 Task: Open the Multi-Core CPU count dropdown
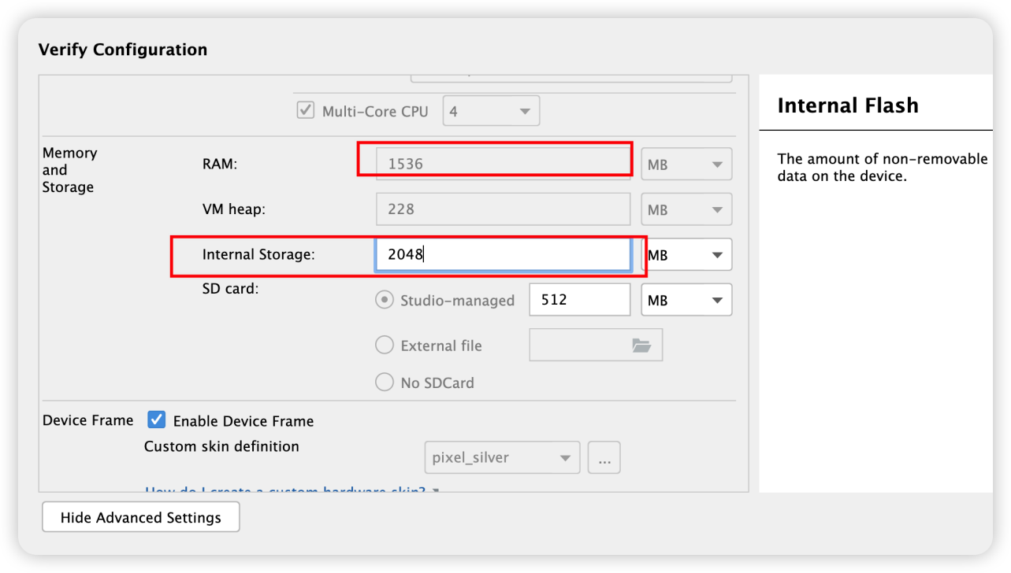coord(491,111)
